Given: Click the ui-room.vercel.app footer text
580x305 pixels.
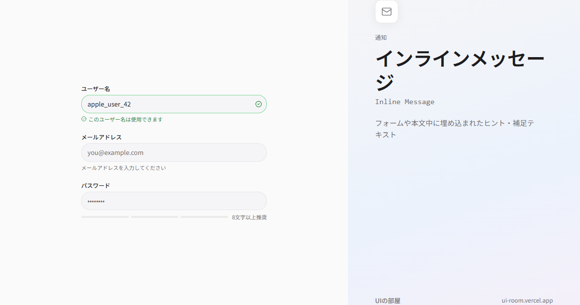Looking at the screenshot, I should tap(527, 301).
